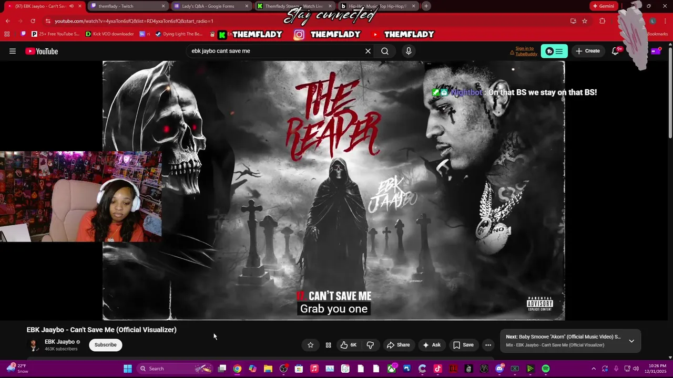This screenshot has width=673, height=378.
Task: Dislike the video with thumbs down
Action: (370, 345)
